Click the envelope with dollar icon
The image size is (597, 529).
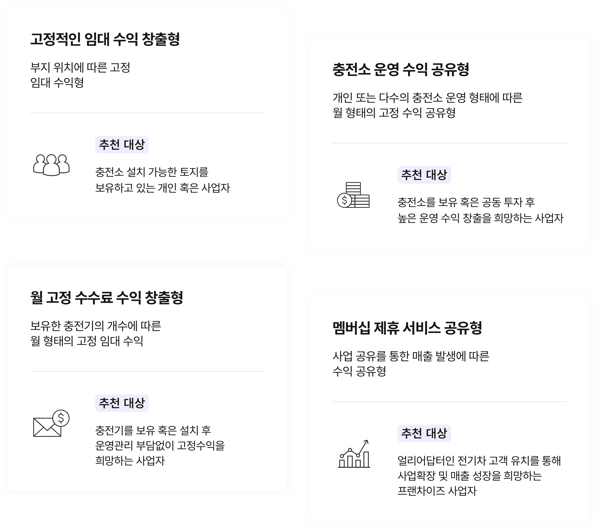(x=51, y=423)
